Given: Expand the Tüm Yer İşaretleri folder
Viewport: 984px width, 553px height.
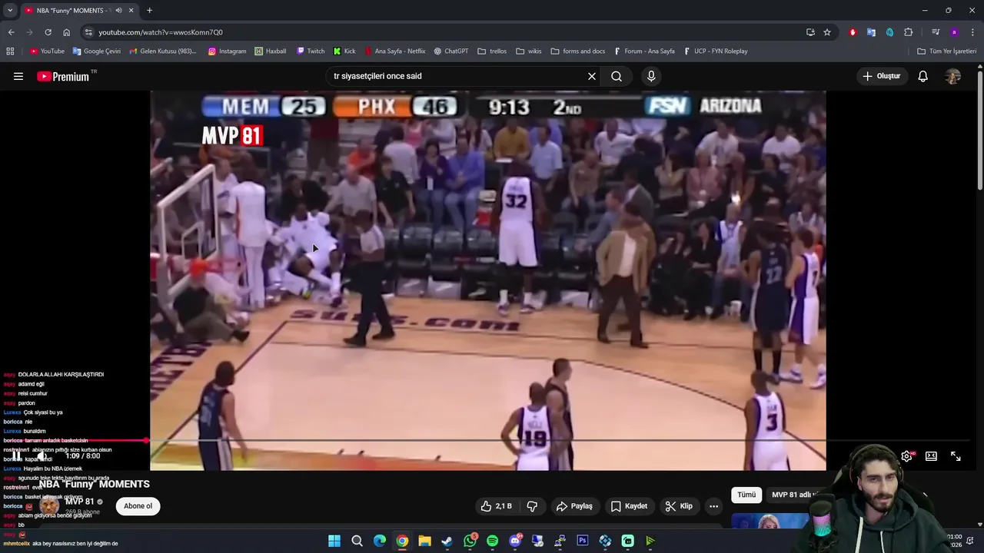Looking at the screenshot, I should [947, 51].
